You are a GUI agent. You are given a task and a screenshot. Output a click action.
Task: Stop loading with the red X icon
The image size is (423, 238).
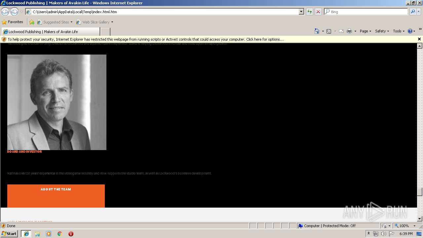pos(318,12)
